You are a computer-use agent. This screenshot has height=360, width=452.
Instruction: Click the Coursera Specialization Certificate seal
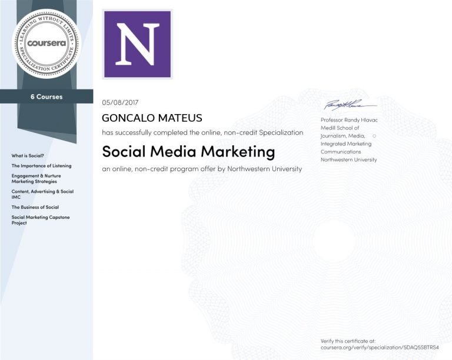click(x=46, y=43)
